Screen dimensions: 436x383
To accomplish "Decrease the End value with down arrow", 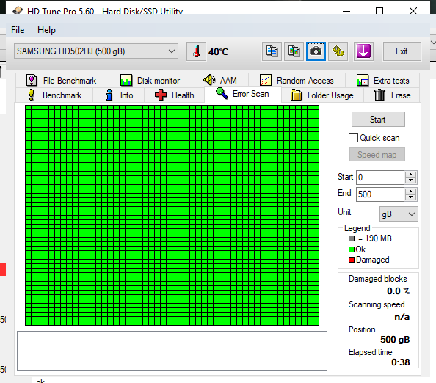I will (x=411, y=197).
